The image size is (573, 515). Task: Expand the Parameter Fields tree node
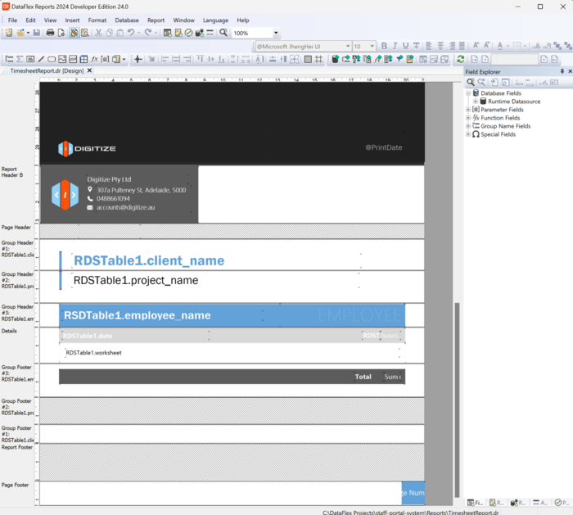468,110
